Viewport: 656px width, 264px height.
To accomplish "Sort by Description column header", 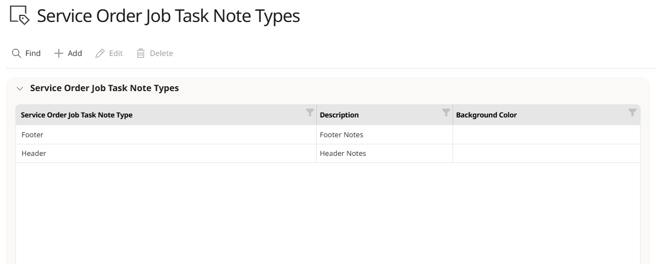I will point(339,115).
